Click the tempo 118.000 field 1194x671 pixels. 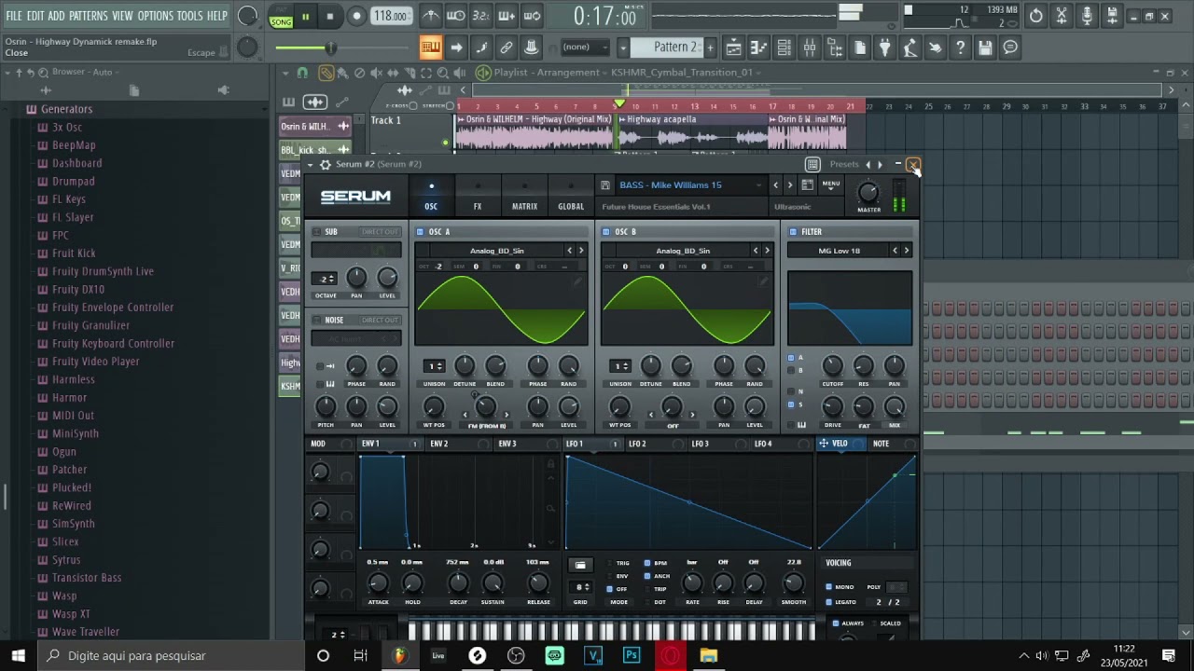391,16
